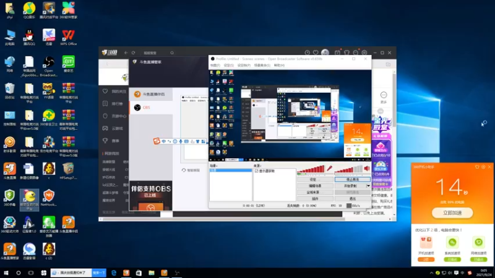Click the Start Recording button in OBS

[x=350, y=186]
